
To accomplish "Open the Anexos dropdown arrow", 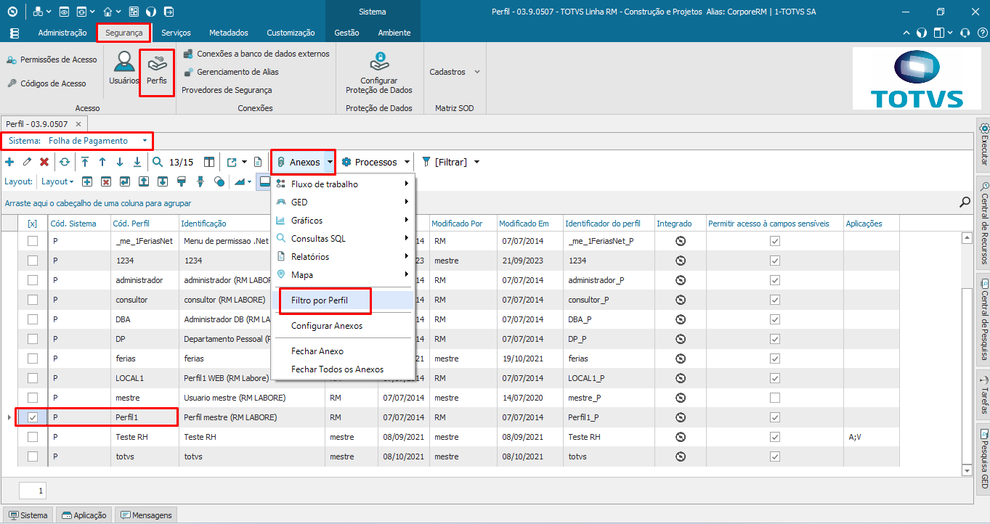I will (330, 163).
